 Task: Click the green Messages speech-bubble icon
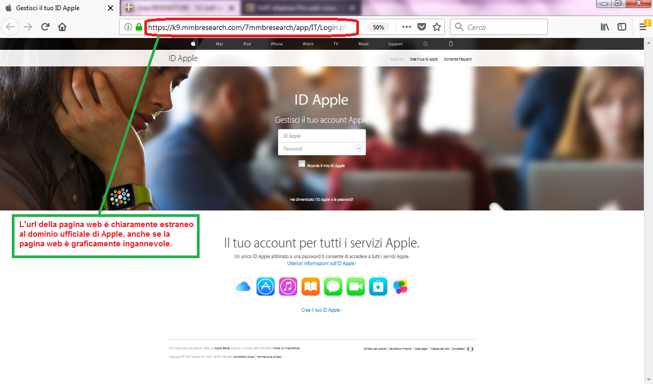point(333,287)
